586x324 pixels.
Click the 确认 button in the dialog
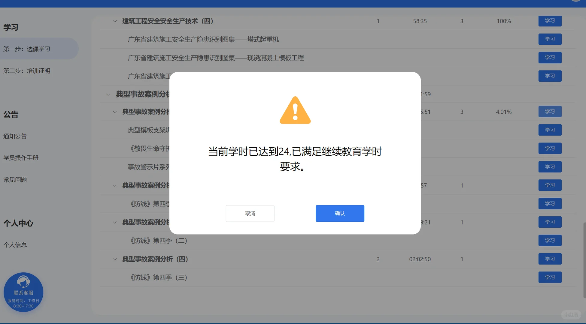(340, 213)
